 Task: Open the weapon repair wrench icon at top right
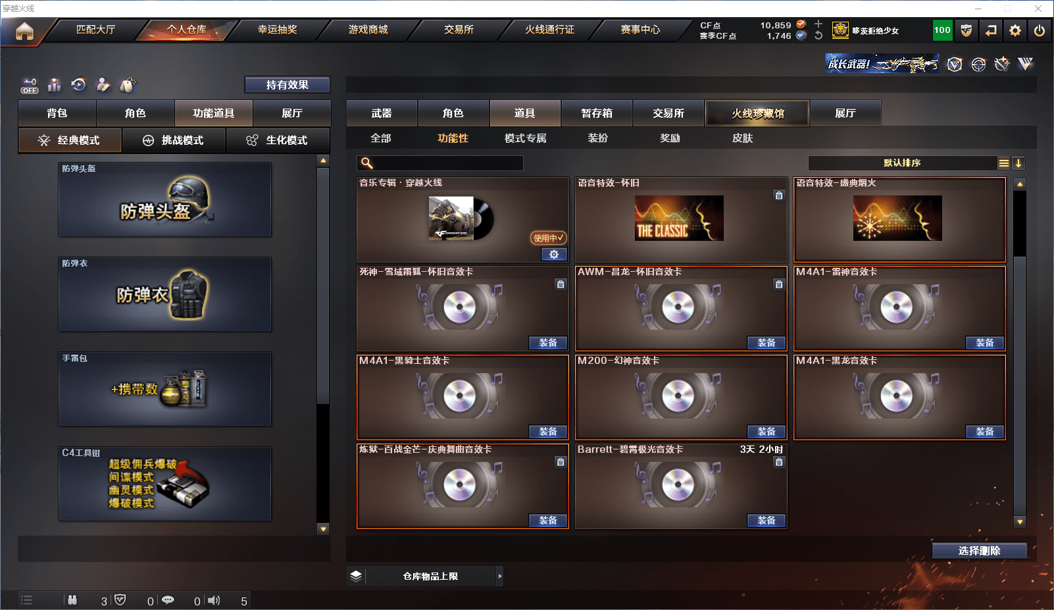(x=1001, y=64)
